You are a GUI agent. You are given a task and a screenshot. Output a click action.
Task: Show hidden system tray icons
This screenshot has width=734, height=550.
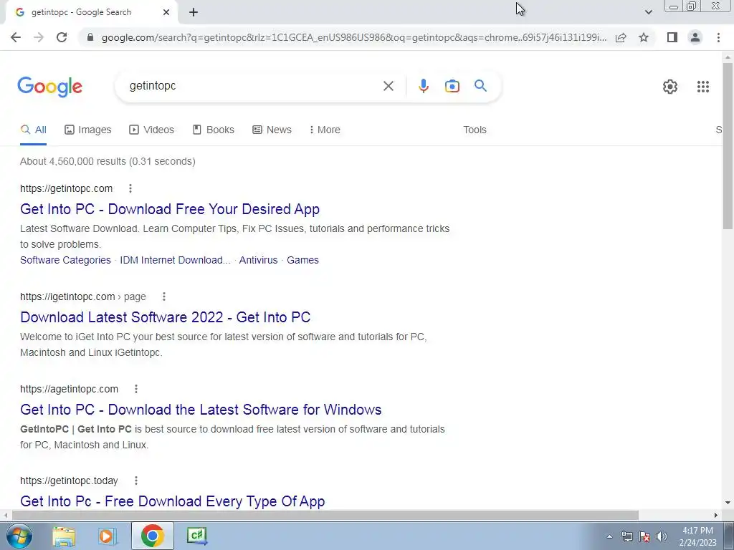click(x=609, y=536)
